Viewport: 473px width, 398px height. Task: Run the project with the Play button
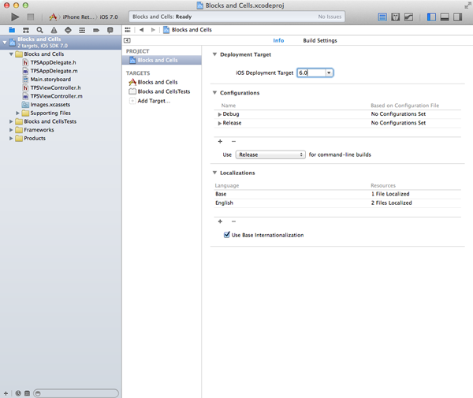[x=15, y=17]
